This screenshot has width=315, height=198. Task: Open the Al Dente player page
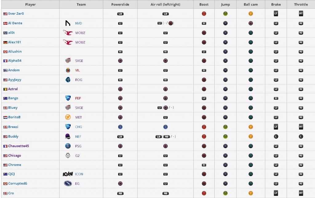[15, 23]
